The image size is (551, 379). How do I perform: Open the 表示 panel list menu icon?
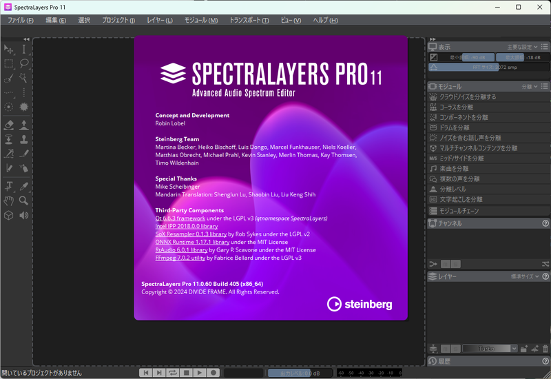[x=544, y=47]
